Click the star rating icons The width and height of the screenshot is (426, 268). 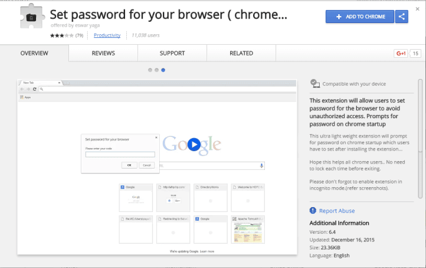(62, 35)
